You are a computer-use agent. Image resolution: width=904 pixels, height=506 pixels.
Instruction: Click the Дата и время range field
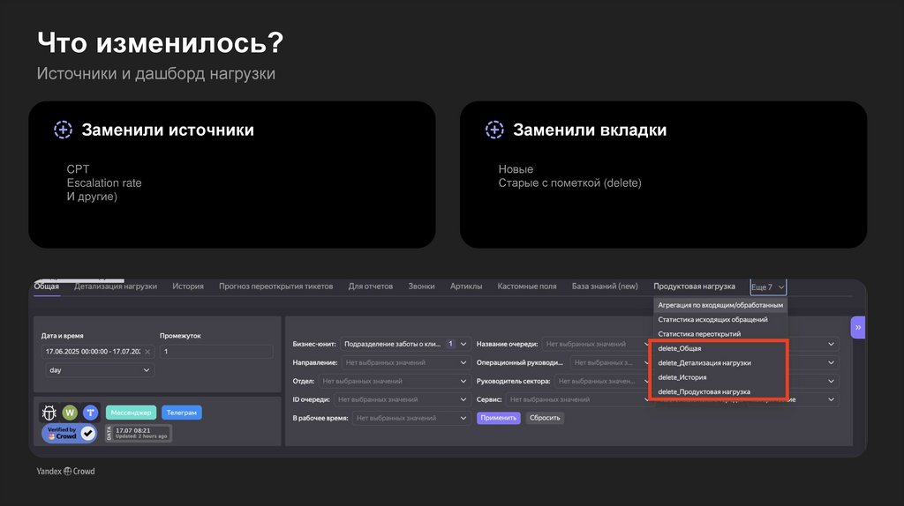(x=98, y=352)
